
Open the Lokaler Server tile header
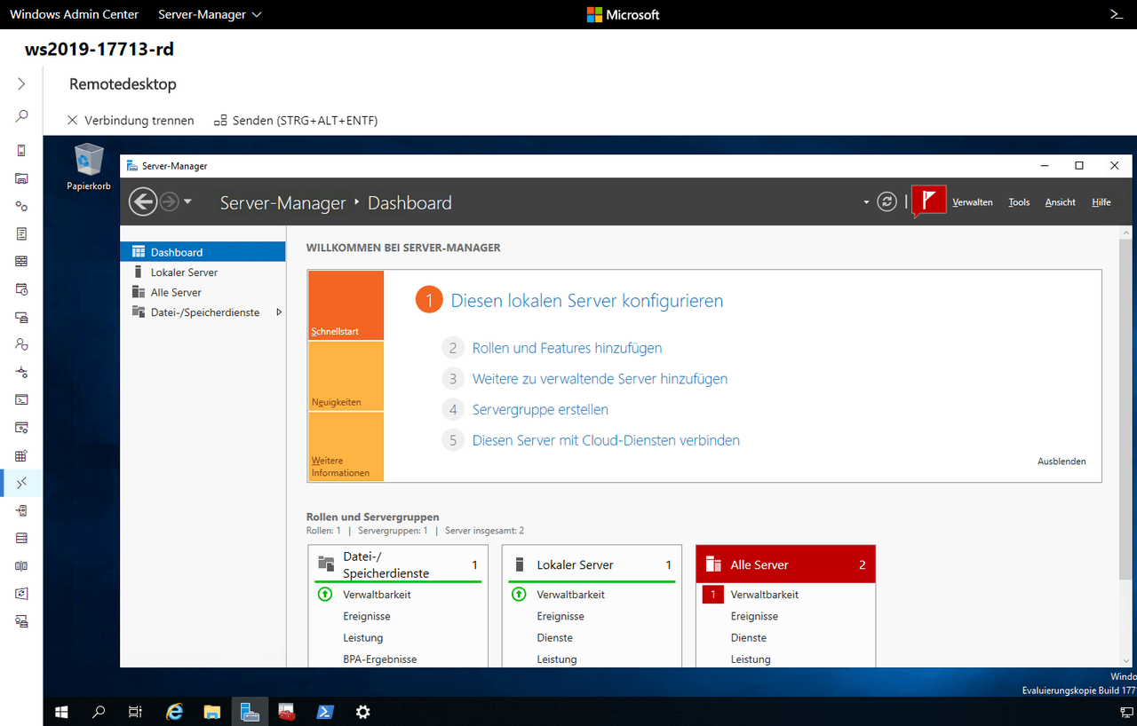[592, 564]
